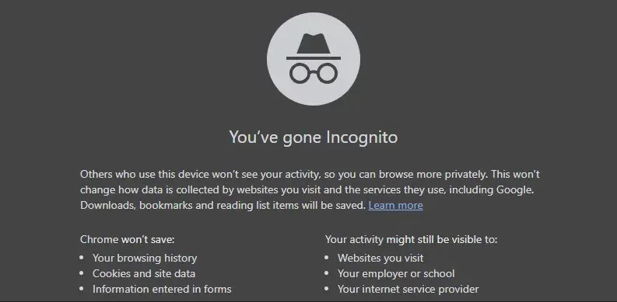Click the bullet before "Your employer or school"
Image resolution: width=617 pixels, height=302 pixels.
coord(327,273)
